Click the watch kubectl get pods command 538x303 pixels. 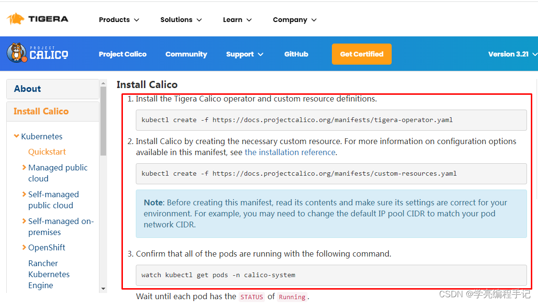[331, 275]
